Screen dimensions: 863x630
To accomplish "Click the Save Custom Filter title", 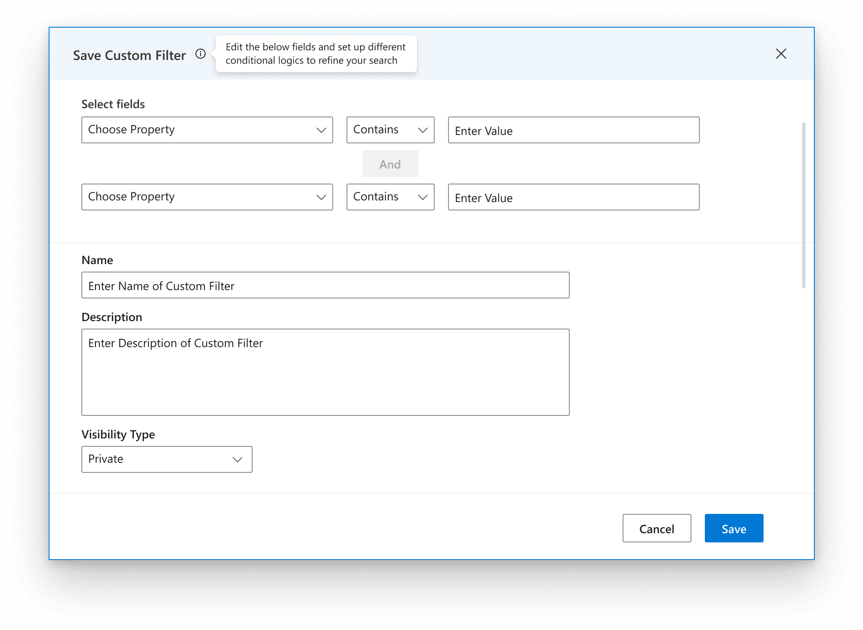I will (x=129, y=55).
